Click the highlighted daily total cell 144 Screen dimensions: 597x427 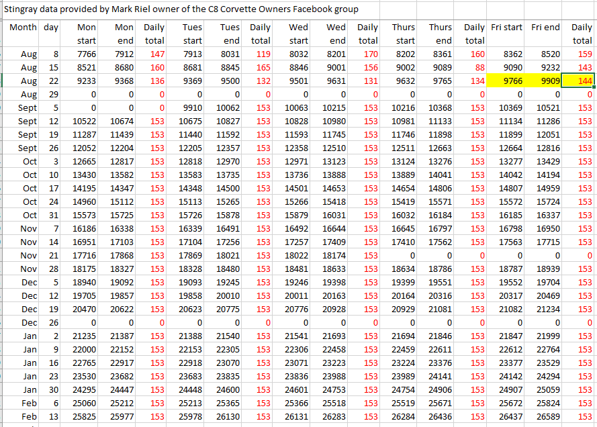pos(581,81)
